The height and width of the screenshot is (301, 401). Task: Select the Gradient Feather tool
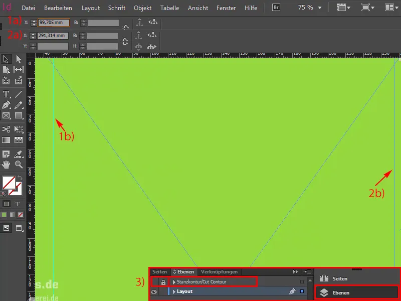[19, 140]
